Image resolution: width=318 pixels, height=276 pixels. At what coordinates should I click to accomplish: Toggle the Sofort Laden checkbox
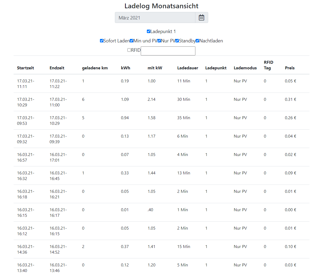(x=102, y=41)
